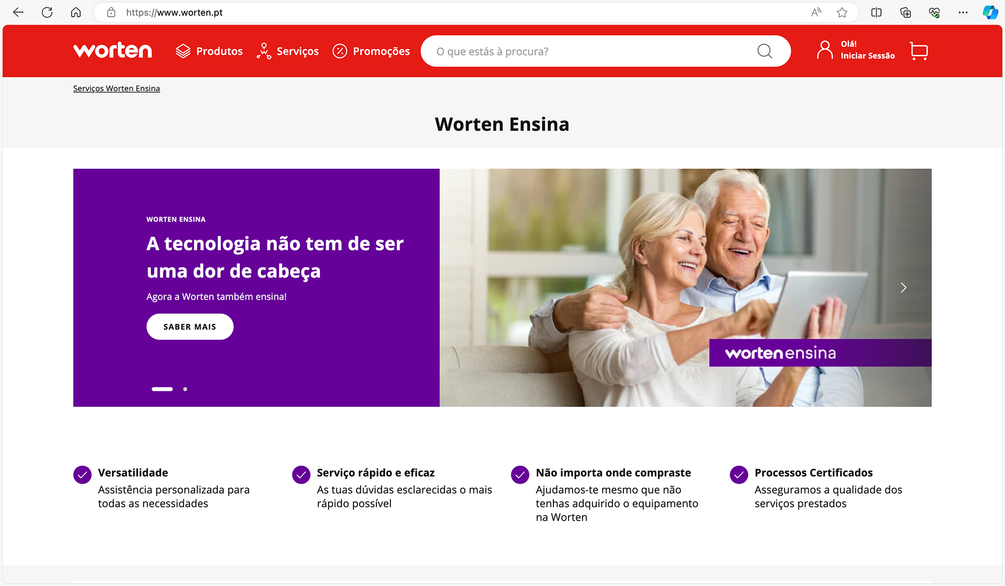This screenshot has height=586, width=1005.
Task: Add page to favorites star
Action: [x=842, y=13]
